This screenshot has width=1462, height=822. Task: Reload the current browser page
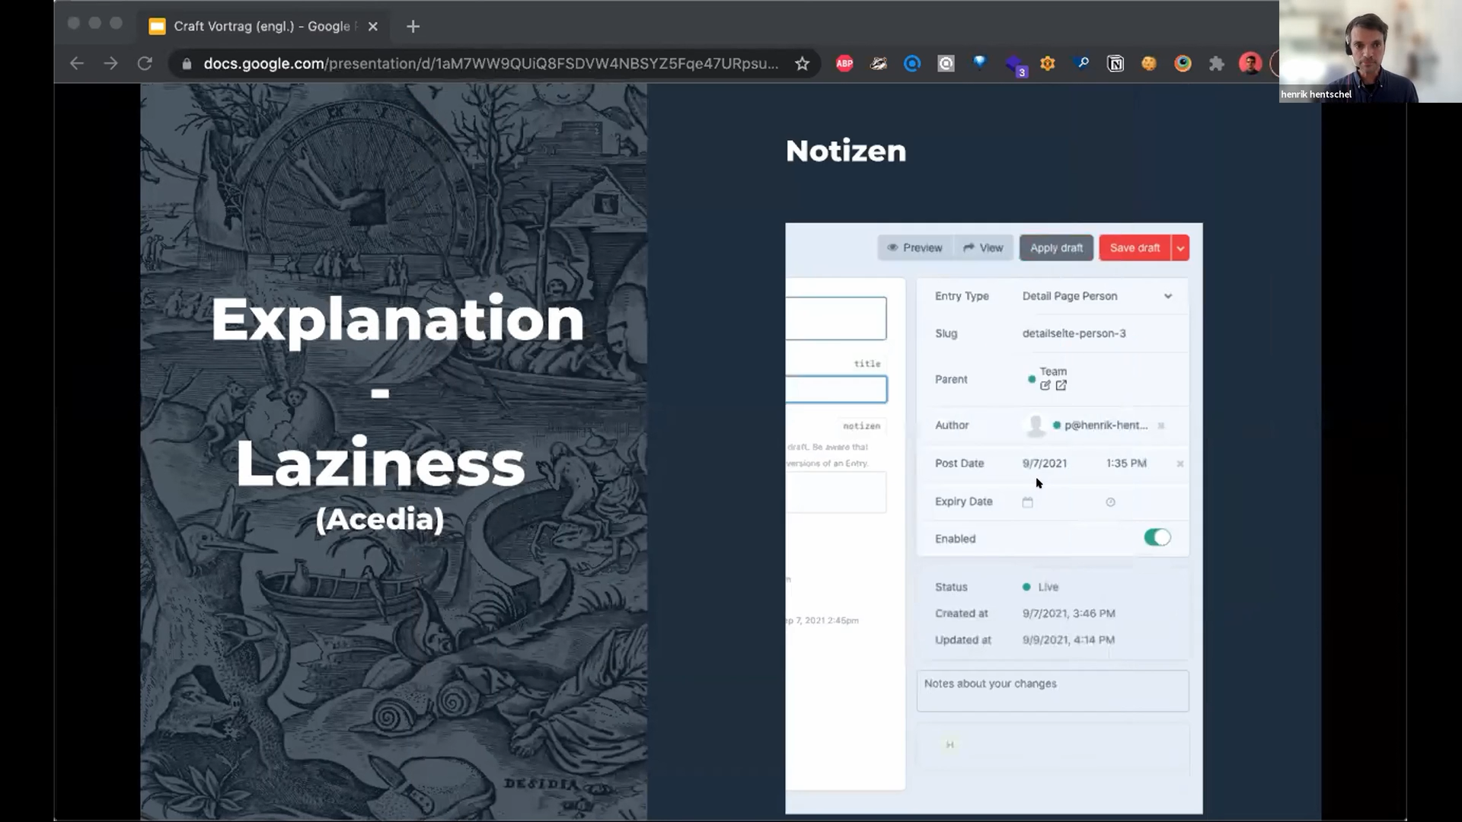point(145,64)
